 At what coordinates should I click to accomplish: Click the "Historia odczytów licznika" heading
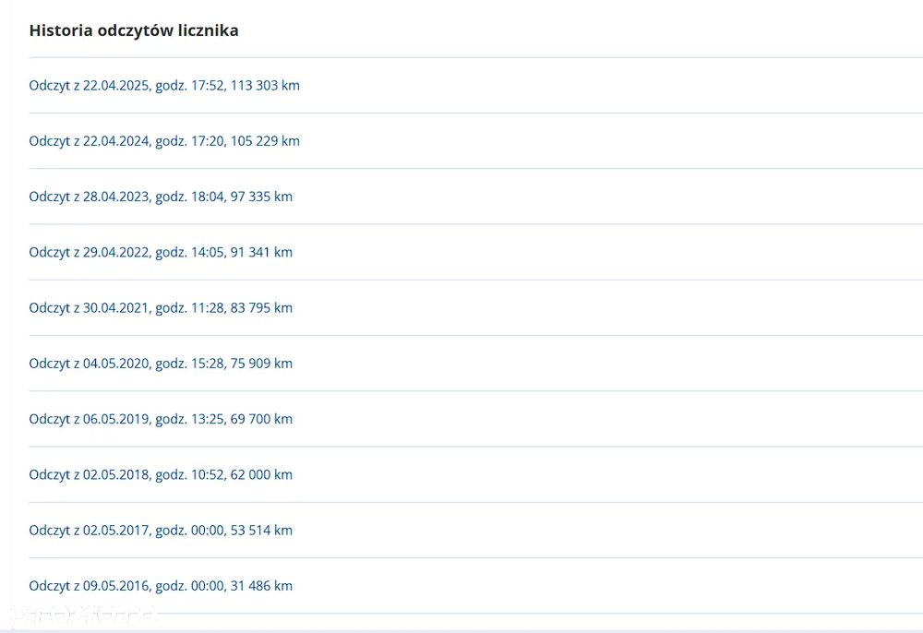click(x=134, y=30)
